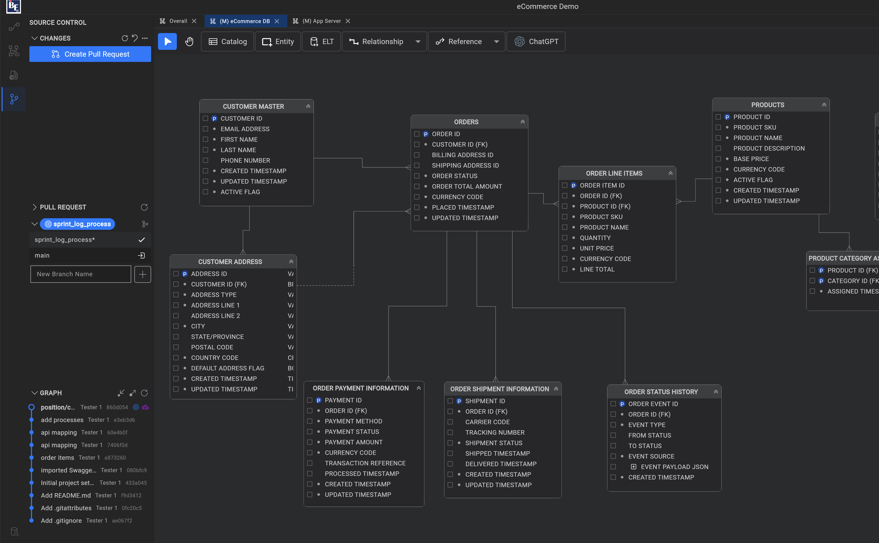Focus the New Branch Name field
This screenshot has height=543, width=879.
[x=81, y=274]
